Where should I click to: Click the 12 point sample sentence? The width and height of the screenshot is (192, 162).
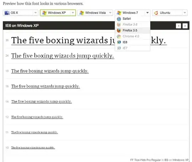37,117
